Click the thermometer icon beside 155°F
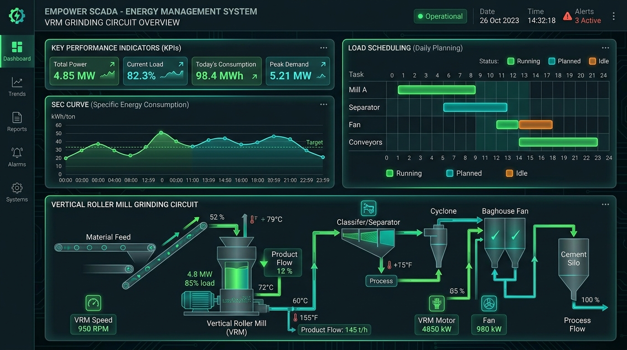This screenshot has height=350, width=627. tap(295, 318)
